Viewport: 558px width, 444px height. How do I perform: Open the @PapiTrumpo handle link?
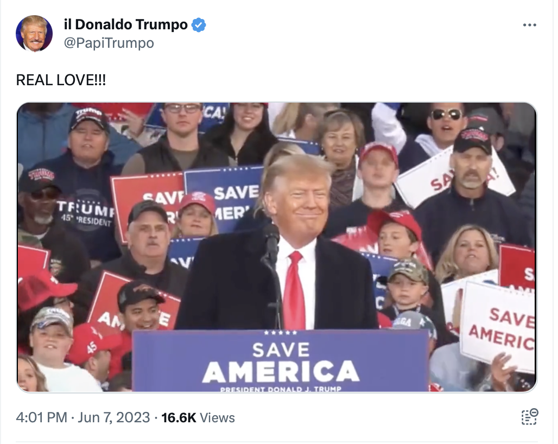[x=109, y=43]
